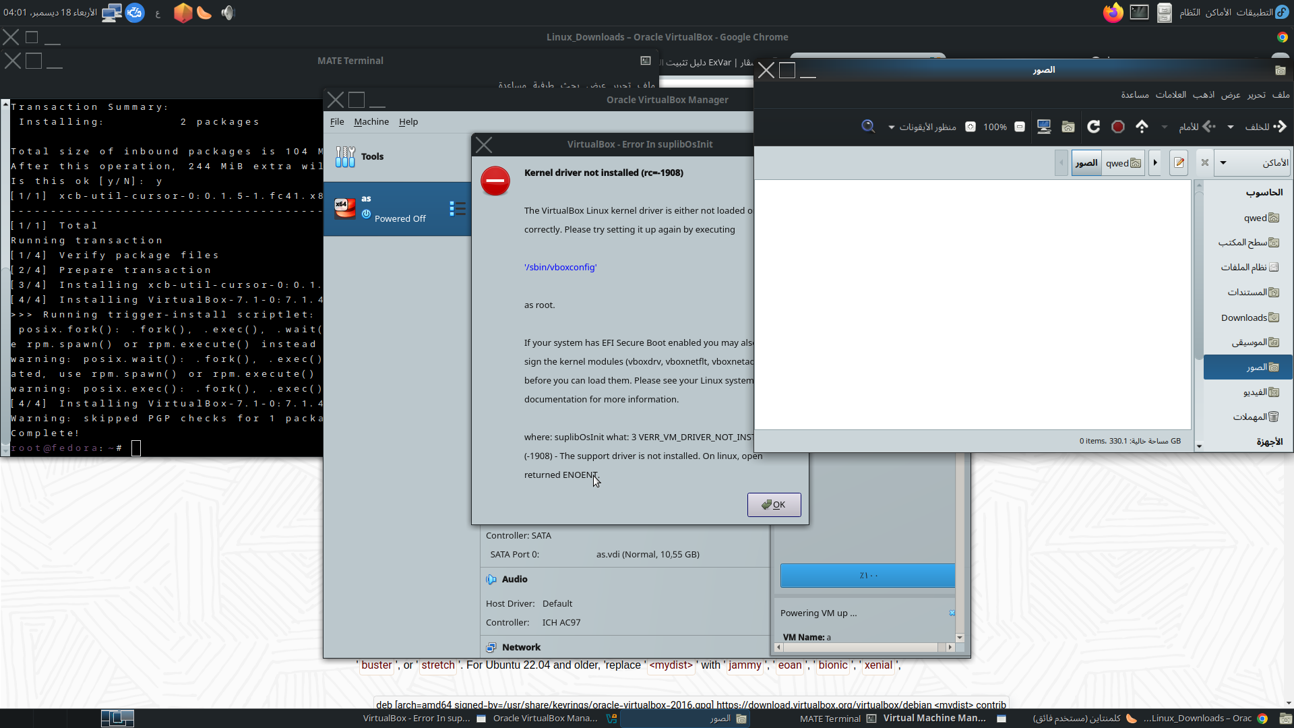Expand the back history dropdown arrow
This screenshot has height=728, width=1294.
point(1231,127)
